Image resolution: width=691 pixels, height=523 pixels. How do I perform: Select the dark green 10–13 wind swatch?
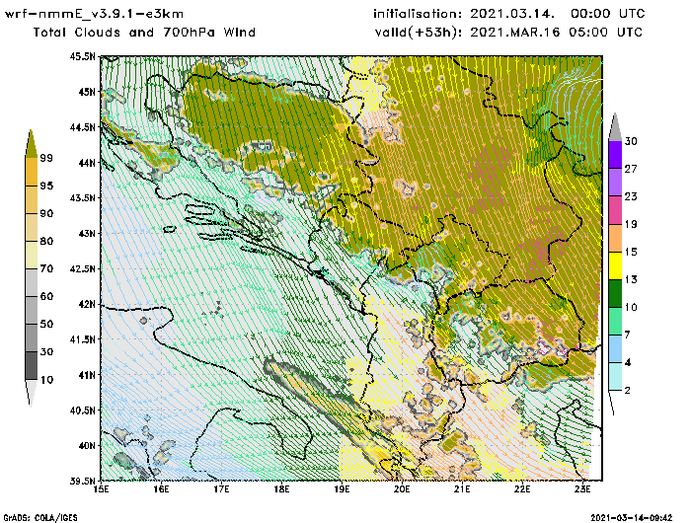(615, 293)
